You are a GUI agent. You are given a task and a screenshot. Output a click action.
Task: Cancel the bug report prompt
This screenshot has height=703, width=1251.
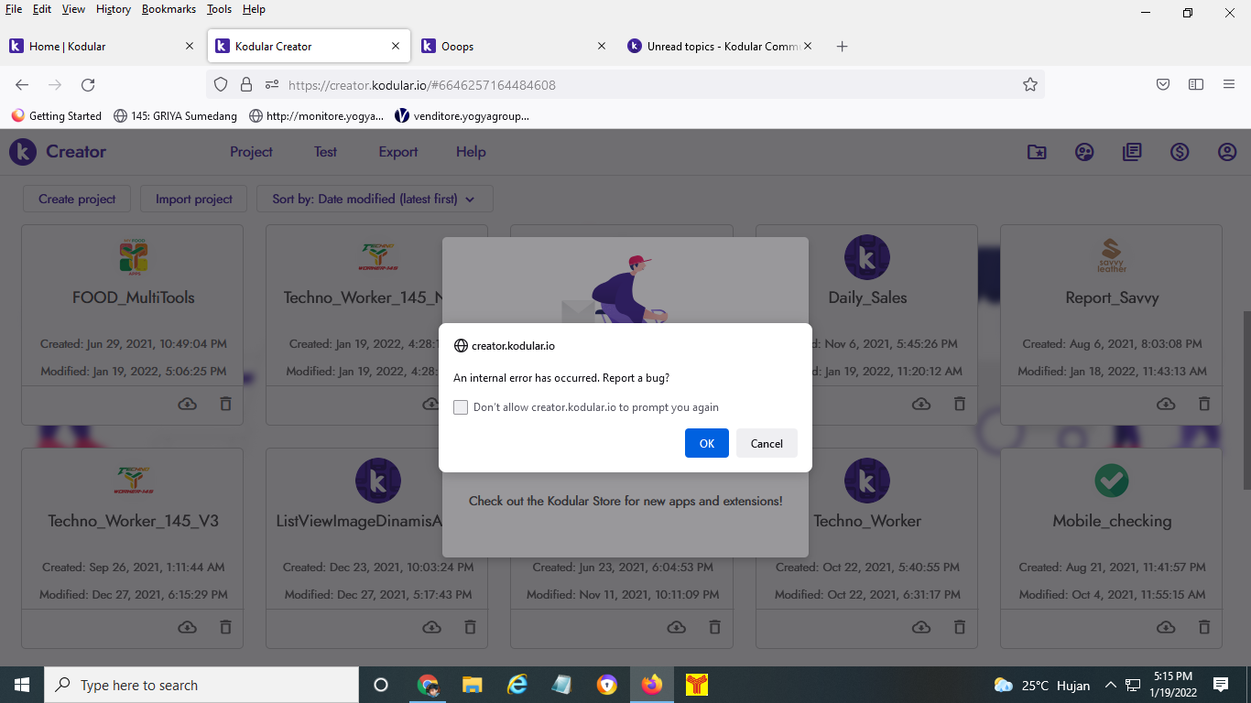point(767,443)
